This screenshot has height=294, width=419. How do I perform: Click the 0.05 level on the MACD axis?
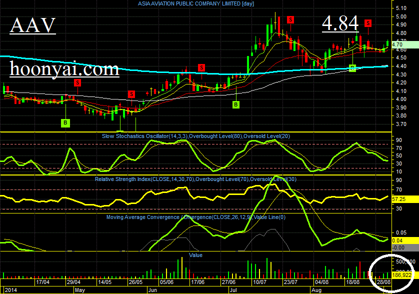401,233
